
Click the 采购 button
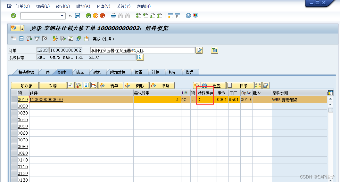[53, 86]
